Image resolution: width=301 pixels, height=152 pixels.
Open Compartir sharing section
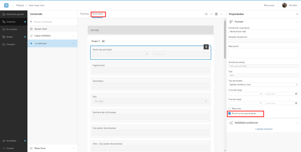14,44
